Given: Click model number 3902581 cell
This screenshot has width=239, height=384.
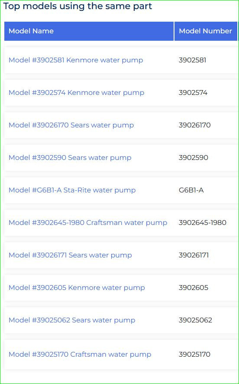Looking at the screenshot, I should click(x=193, y=60).
